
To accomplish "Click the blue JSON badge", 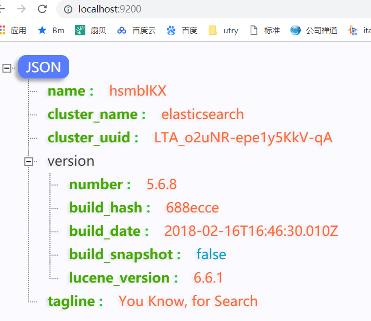I will (44, 67).
